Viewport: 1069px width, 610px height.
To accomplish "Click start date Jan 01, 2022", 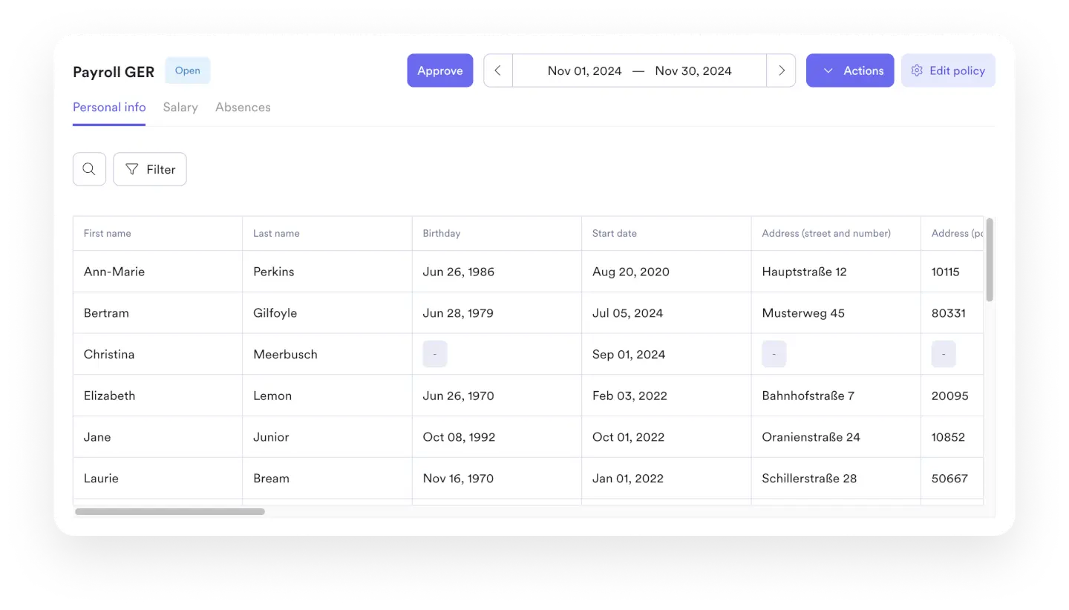I will tap(667, 479).
